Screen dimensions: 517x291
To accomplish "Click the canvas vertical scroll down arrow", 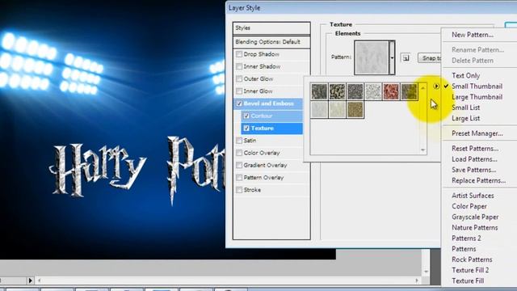I will (426, 272).
